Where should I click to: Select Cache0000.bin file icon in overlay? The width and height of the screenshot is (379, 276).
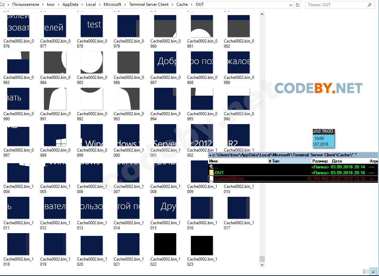pos(211,179)
